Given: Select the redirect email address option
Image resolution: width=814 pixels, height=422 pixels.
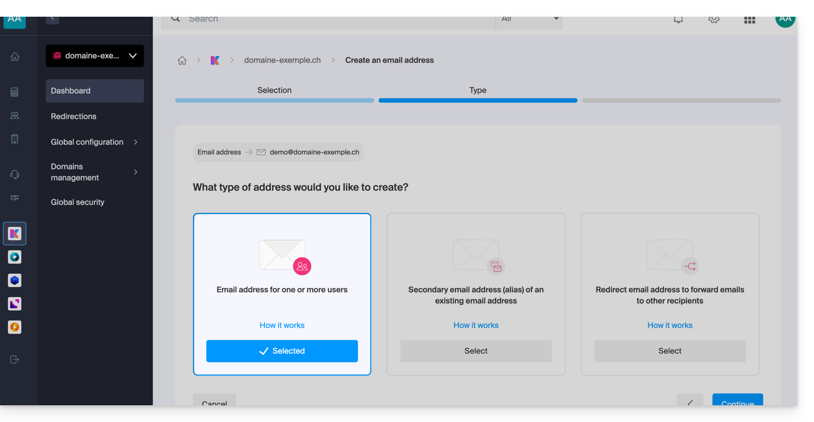Looking at the screenshot, I should (670, 351).
